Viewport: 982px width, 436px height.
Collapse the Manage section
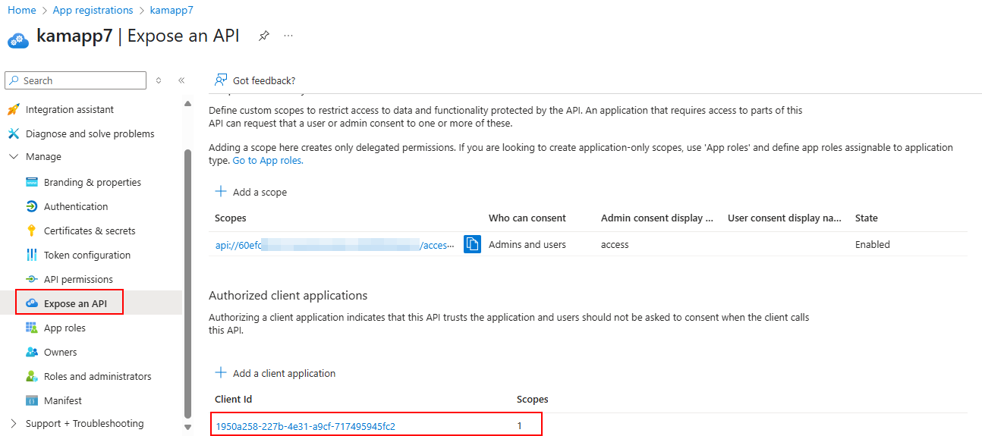[14, 157]
